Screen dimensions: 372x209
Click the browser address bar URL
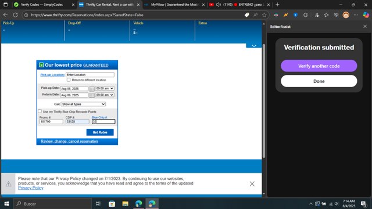[x=87, y=15]
